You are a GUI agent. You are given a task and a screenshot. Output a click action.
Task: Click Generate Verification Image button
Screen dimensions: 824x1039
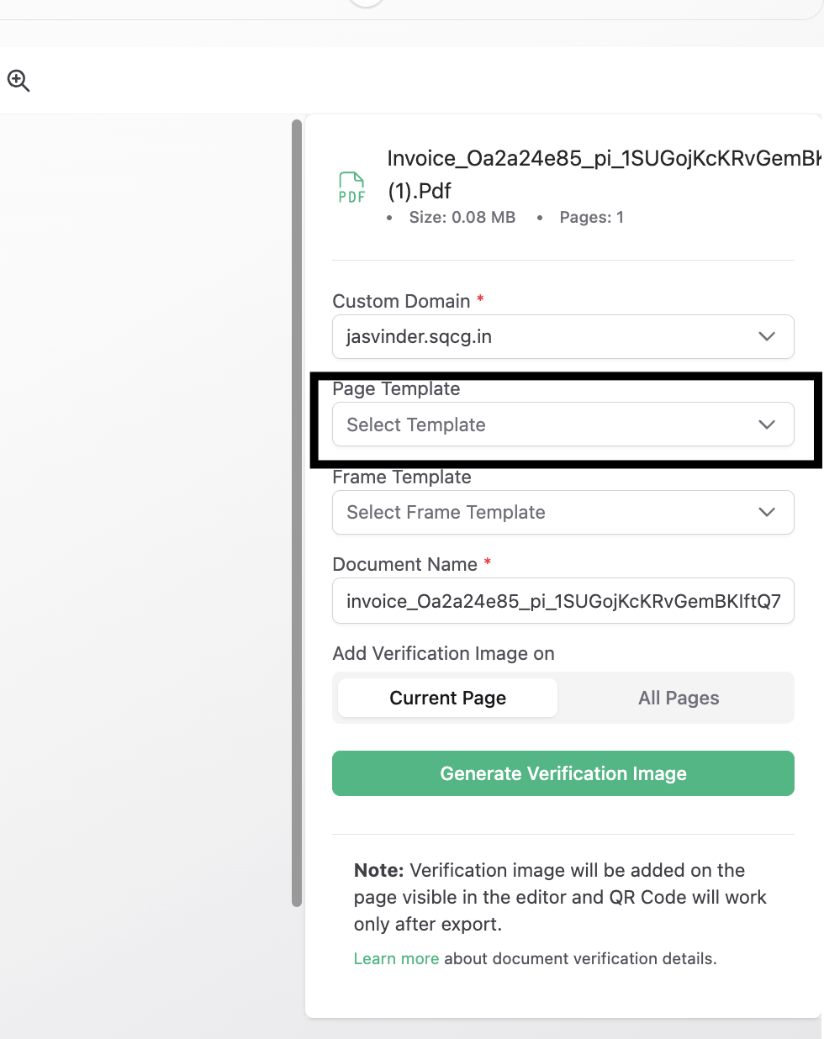pyautogui.click(x=563, y=773)
